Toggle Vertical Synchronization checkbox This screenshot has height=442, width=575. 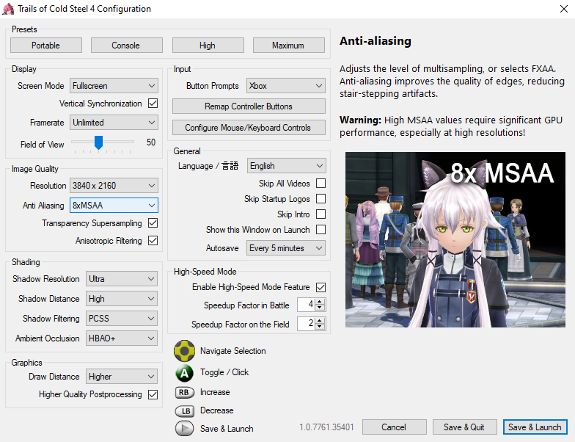153,104
